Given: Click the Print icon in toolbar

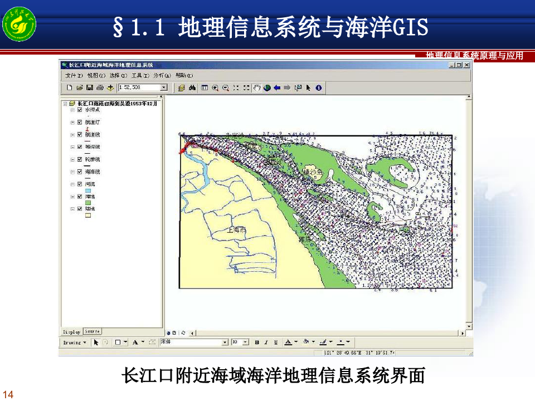Looking at the screenshot, I should coord(99,87).
